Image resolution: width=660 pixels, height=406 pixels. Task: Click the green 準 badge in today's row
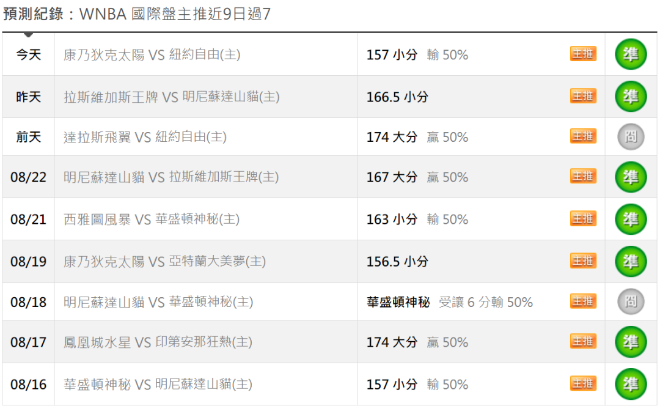coord(631,54)
